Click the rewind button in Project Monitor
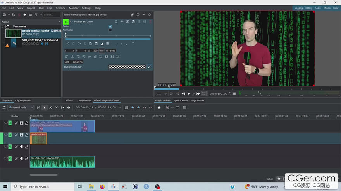The image size is (341, 191). (183, 93)
